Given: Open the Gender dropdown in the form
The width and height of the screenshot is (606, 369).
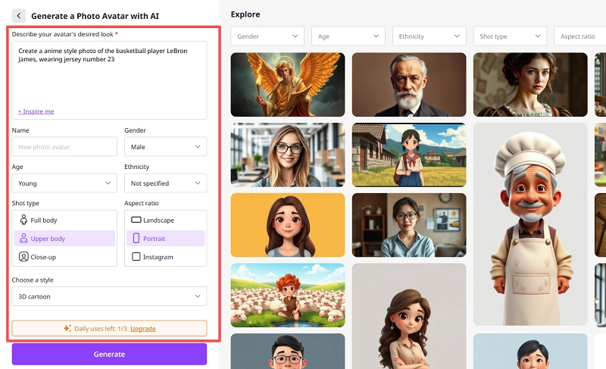Looking at the screenshot, I should pos(165,147).
